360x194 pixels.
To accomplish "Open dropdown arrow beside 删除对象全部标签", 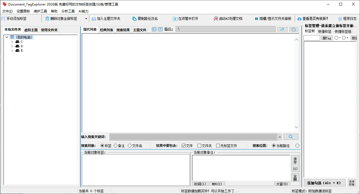I will (x=86, y=19).
